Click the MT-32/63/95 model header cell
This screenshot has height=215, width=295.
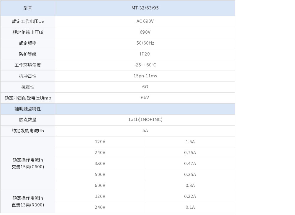point(145,8)
